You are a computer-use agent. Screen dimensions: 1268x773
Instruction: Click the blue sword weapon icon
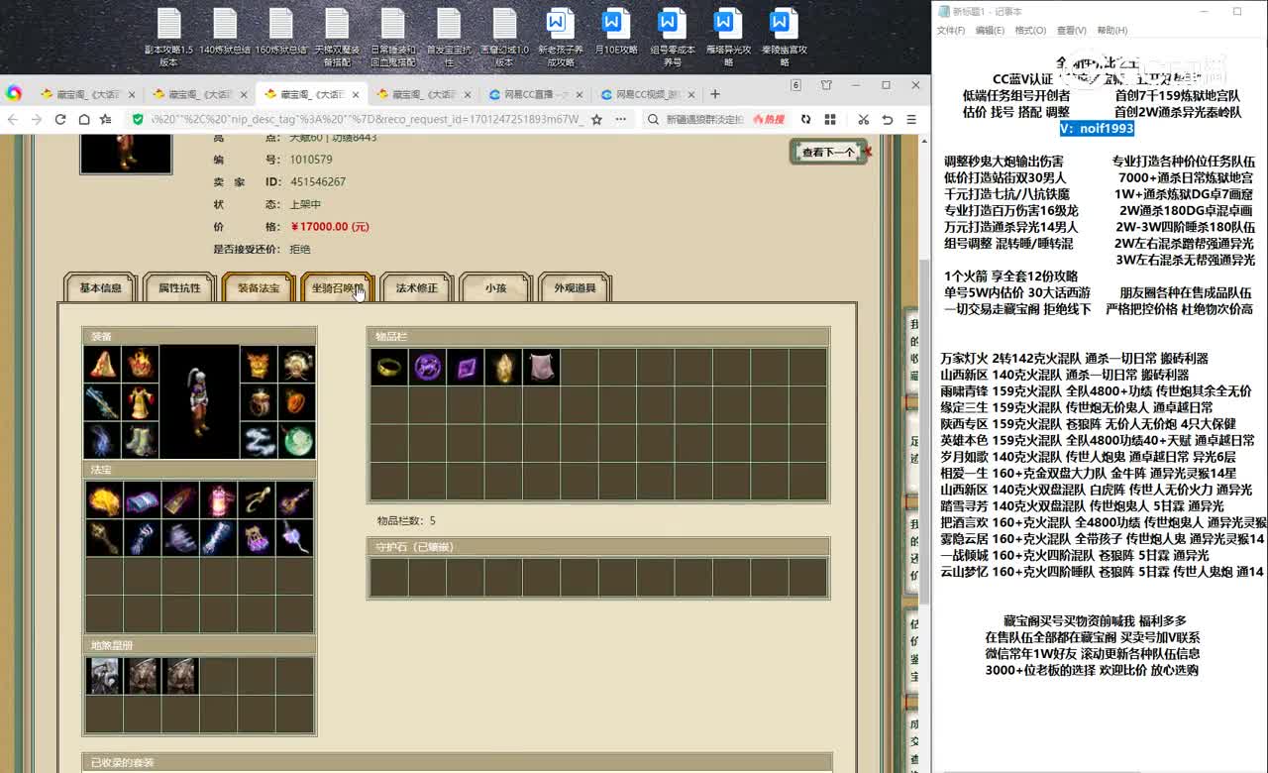[x=102, y=401]
